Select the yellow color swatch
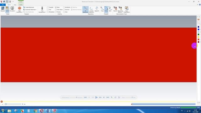This screenshot has width=201, height=113. (198, 37)
